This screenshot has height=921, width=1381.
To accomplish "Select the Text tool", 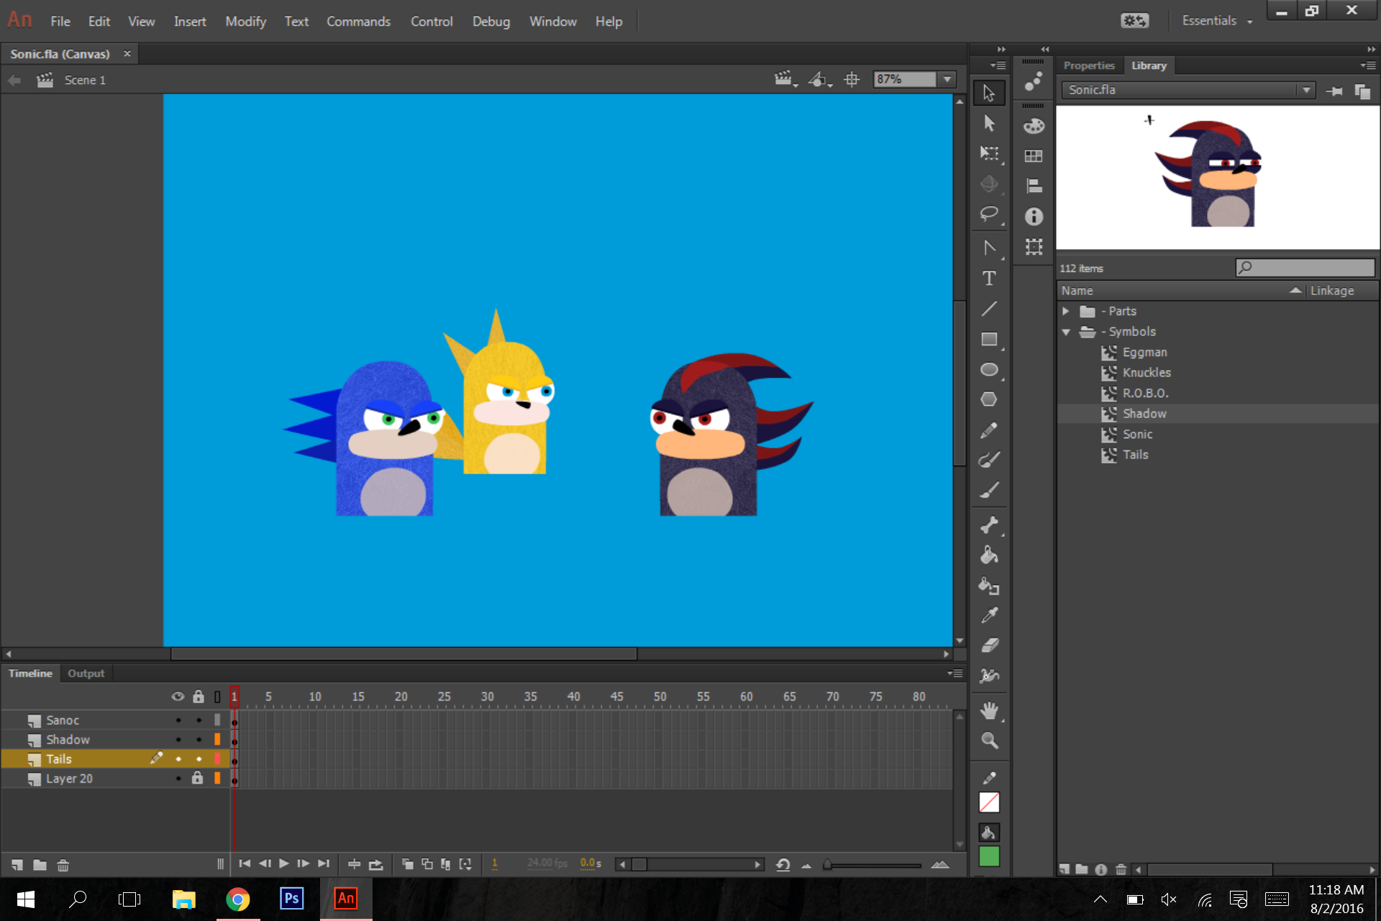I will tap(989, 278).
